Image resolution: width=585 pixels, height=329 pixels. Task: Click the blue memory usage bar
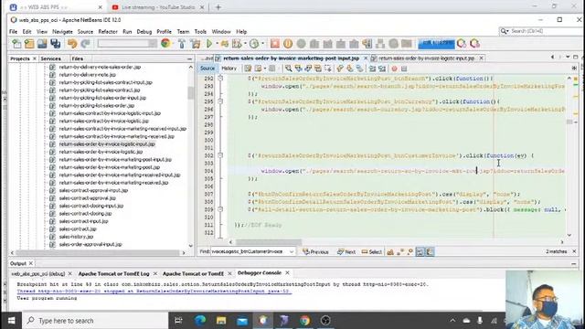436,44
